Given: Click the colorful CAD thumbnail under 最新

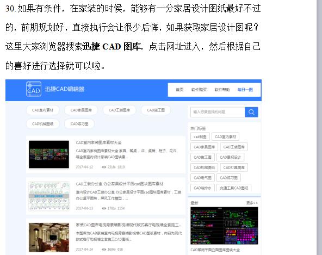Looking at the screenshot, I should (224, 226).
